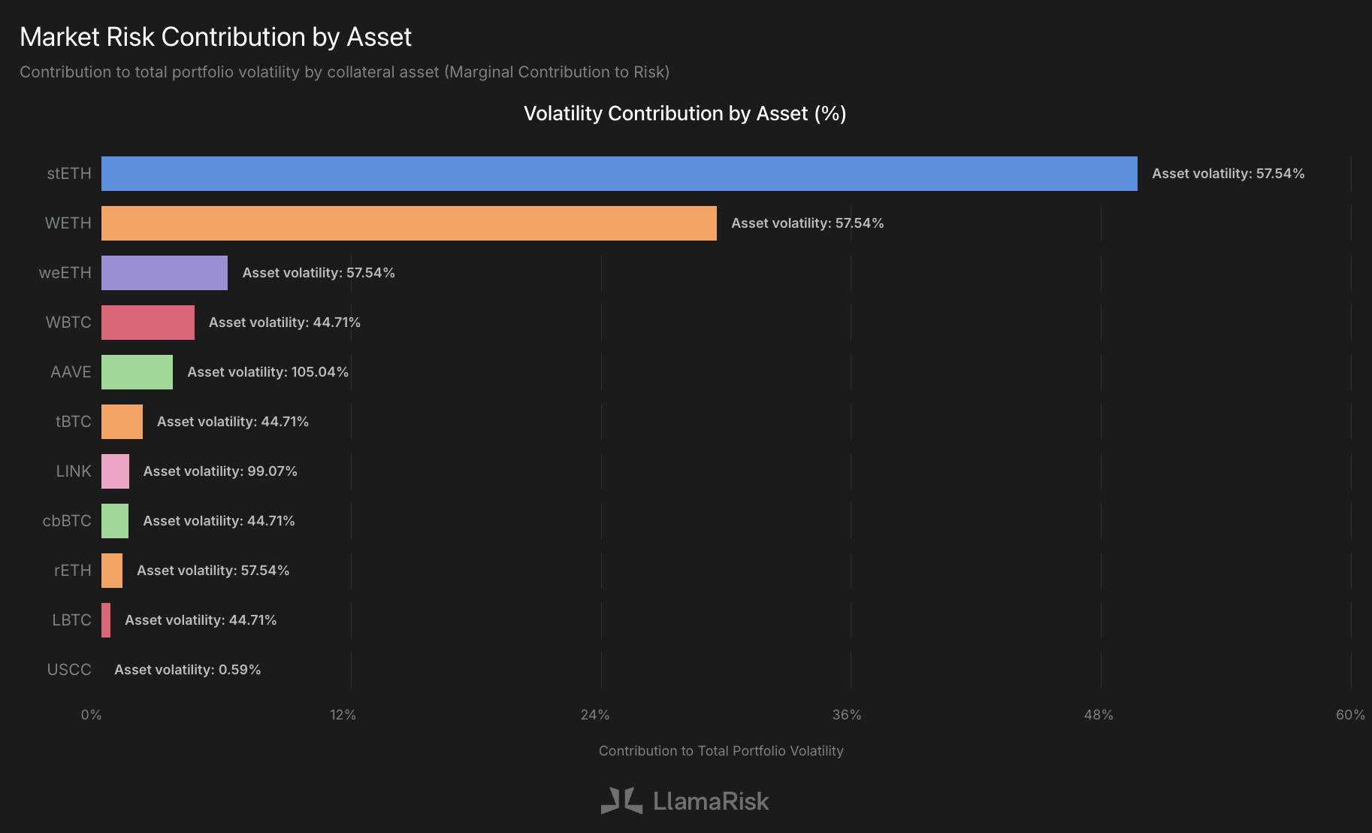The width and height of the screenshot is (1372, 833).
Task: Click the USCC axis label
Action: [x=69, y=670]
